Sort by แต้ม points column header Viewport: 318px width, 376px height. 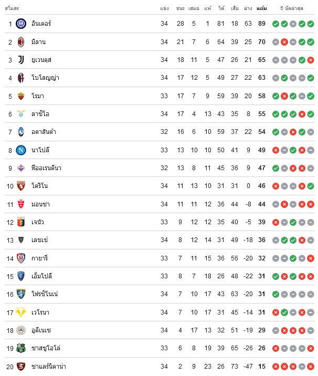262,8
